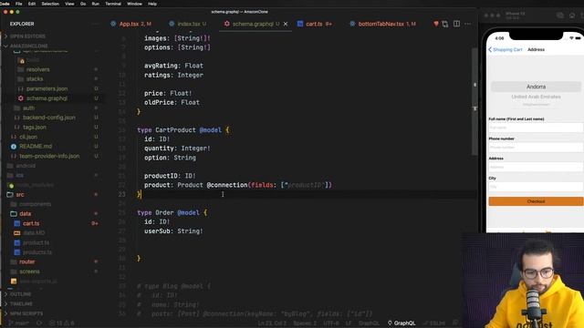This screenshot has width=584, height=328.
Task: Click the Address input field in simulator
Action: click(536, 167)
